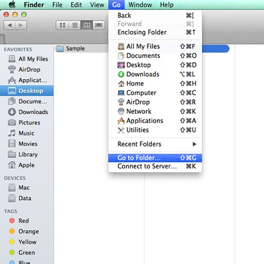264x264 pixels.
Task: Switch to icon view in toolbar
Action: point(62,25)
